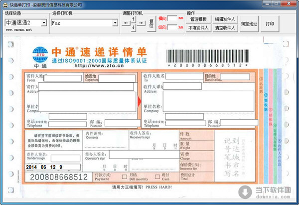Open the 选择快递 courier dropdown

click(44, 23)
